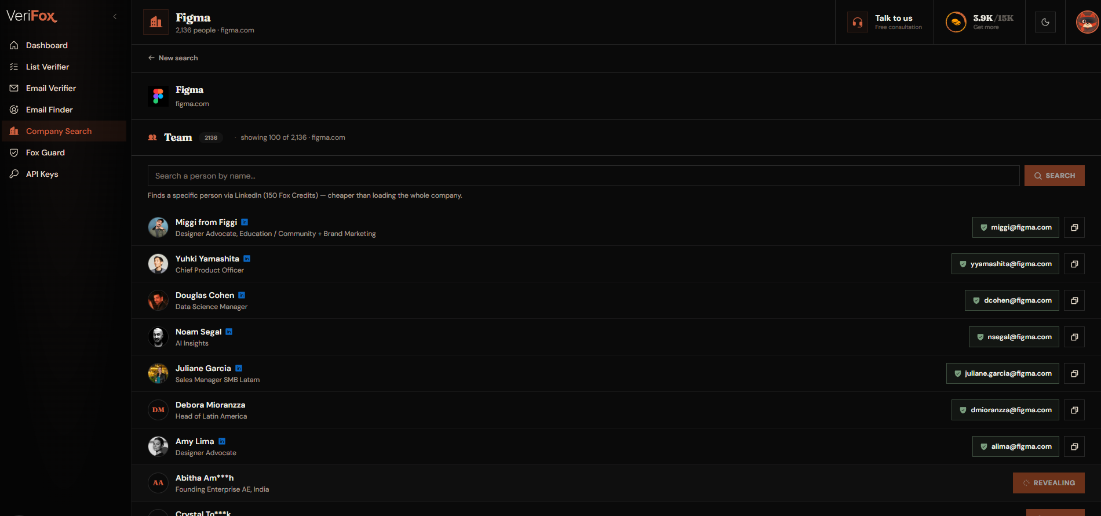
Task: Click Miggi from Figgi avatar photo
Action: click(x=158, y=227)
